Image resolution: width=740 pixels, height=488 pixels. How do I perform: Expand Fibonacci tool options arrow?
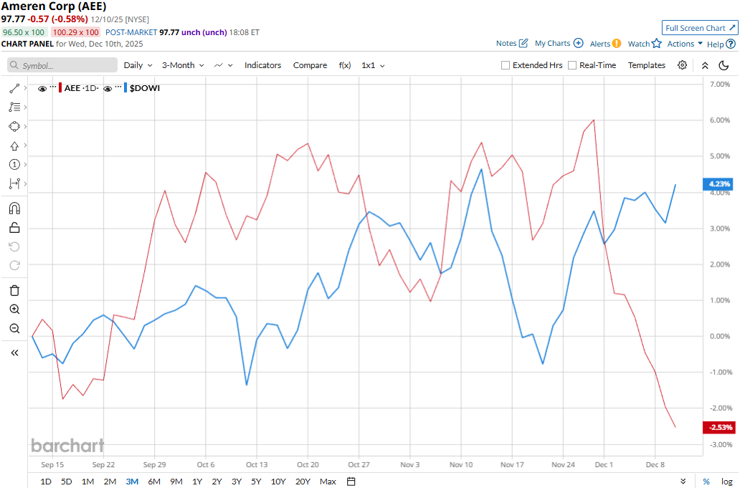pyautogui.click(x=25, y=107)
